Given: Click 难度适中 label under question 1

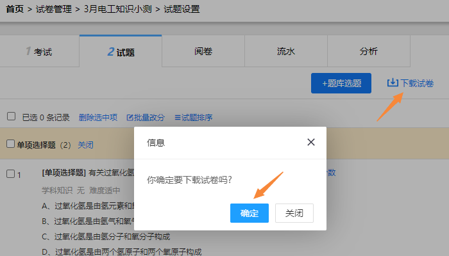Looking at the screenshot, I should click(x=105, y=190).
